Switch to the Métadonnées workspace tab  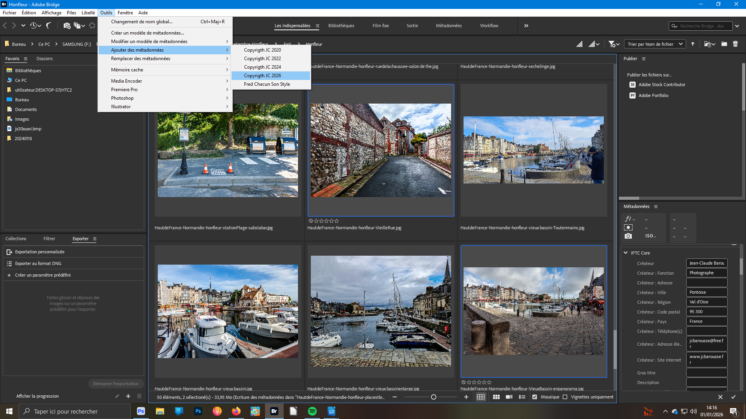448,26
